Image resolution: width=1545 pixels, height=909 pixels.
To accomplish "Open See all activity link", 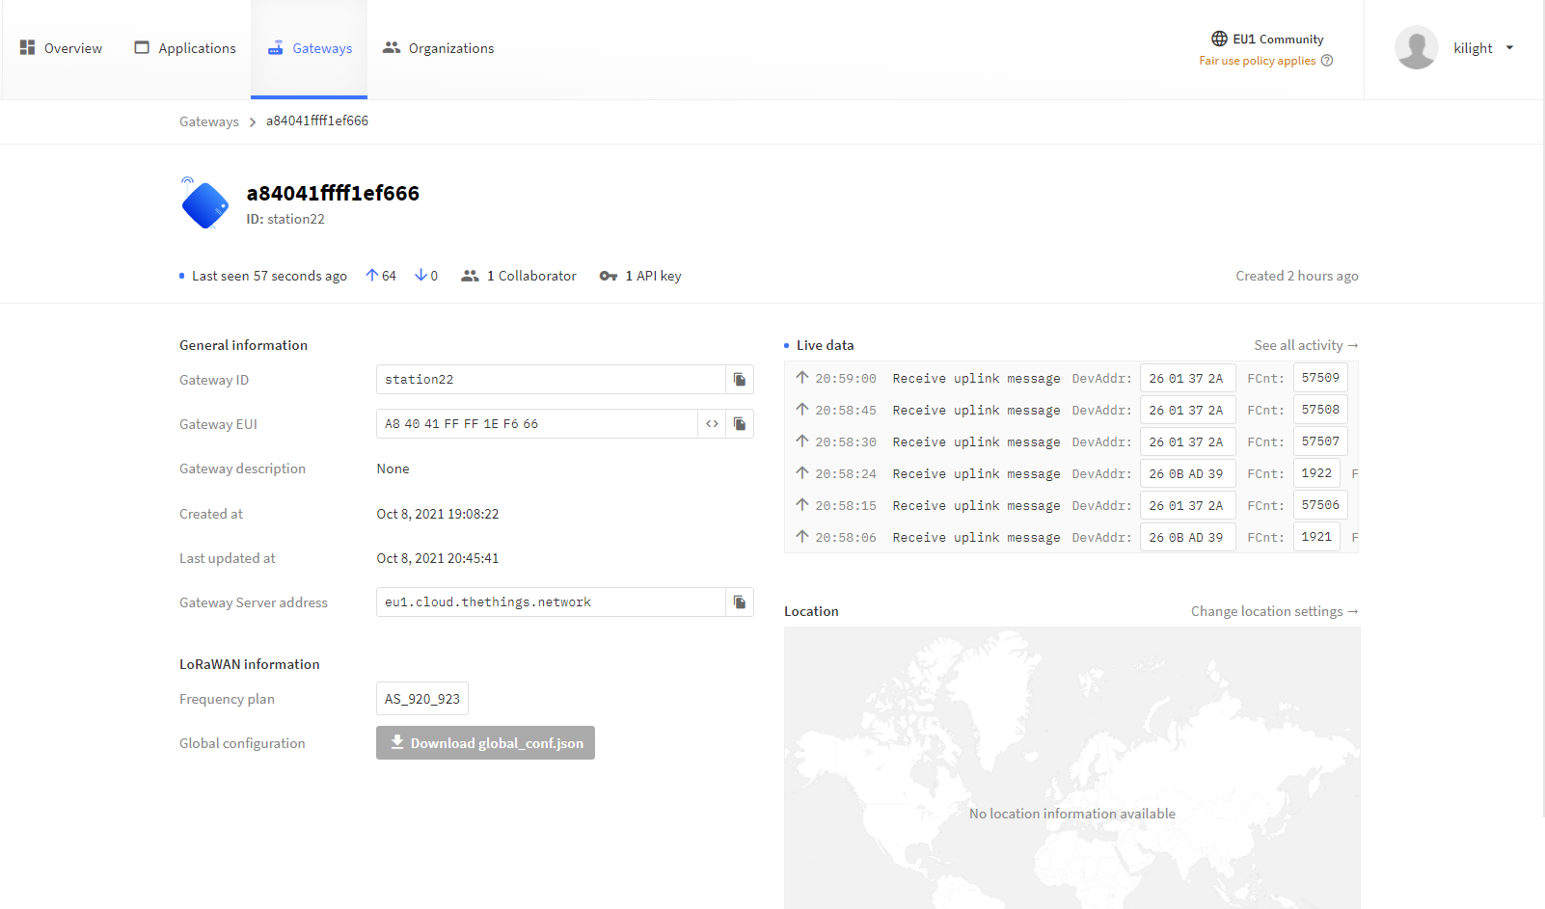I will [x=1305, y=345].
